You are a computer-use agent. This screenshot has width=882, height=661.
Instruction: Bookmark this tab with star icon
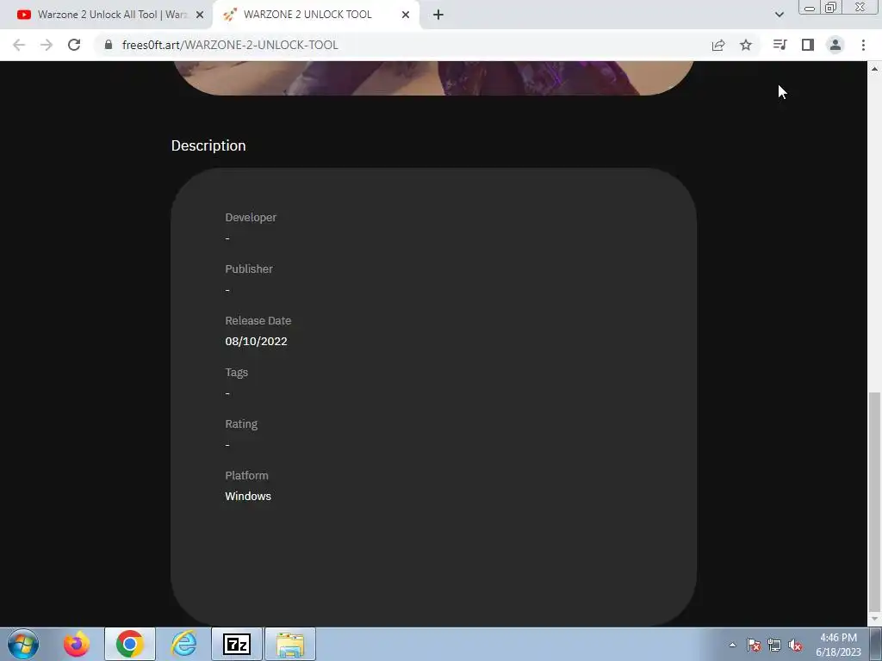point(746,45)
